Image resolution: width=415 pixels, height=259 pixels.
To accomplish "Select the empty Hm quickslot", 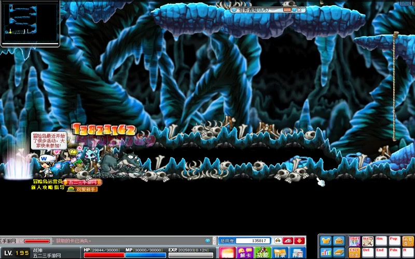I will [x=381, y=241].
